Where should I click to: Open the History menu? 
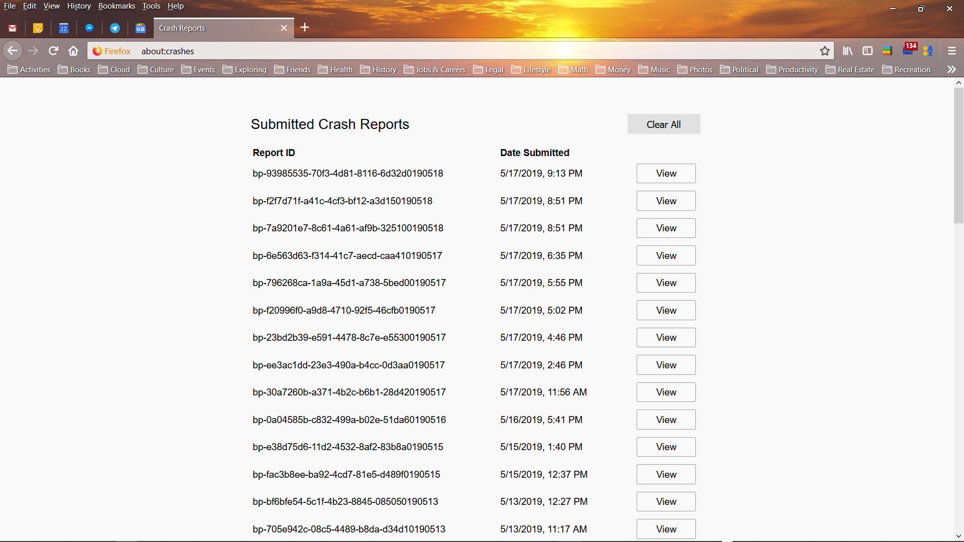pyautogui.click(x=79, y=6)
